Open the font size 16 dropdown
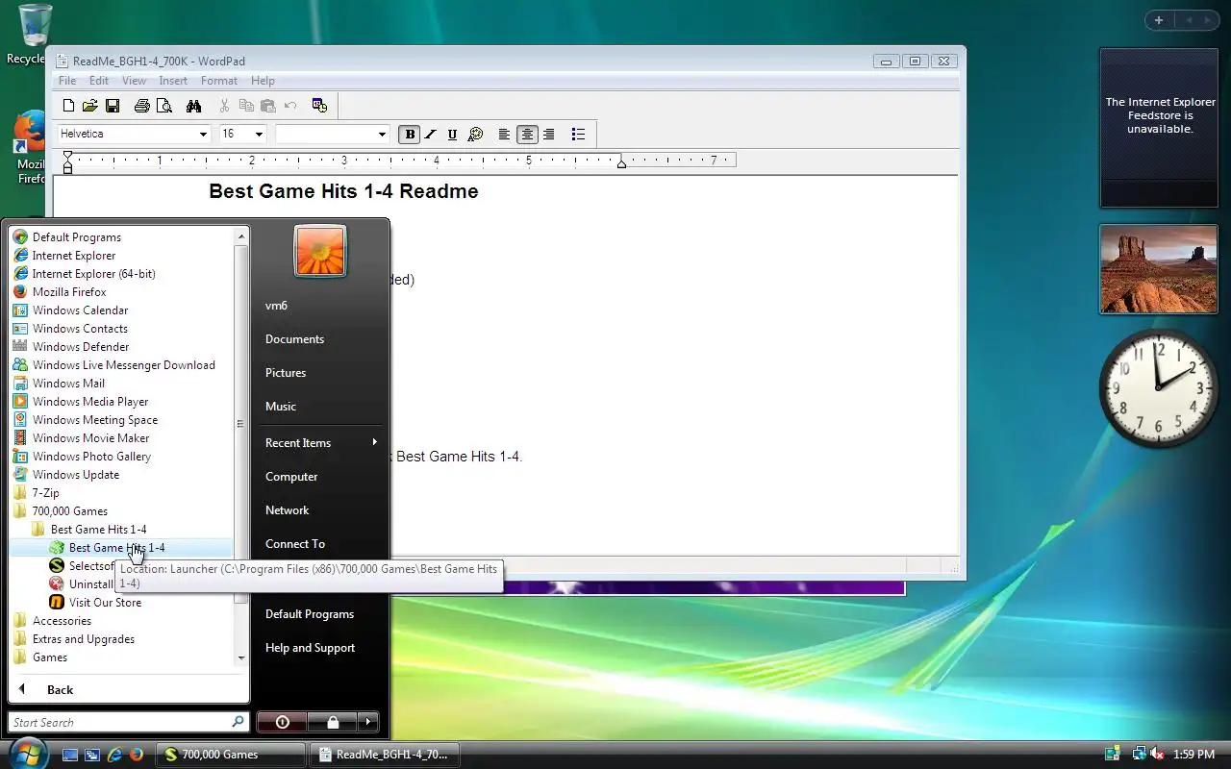Image resolution: width=1231 pixels, height=769 pixels. 259,135
